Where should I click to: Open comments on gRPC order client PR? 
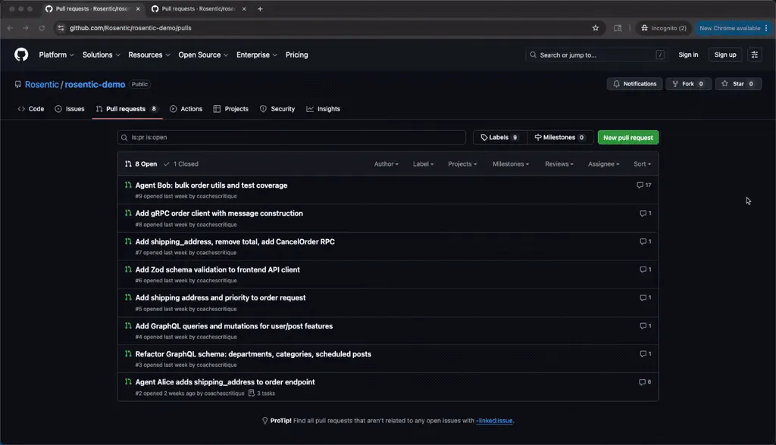click(646, 213)
